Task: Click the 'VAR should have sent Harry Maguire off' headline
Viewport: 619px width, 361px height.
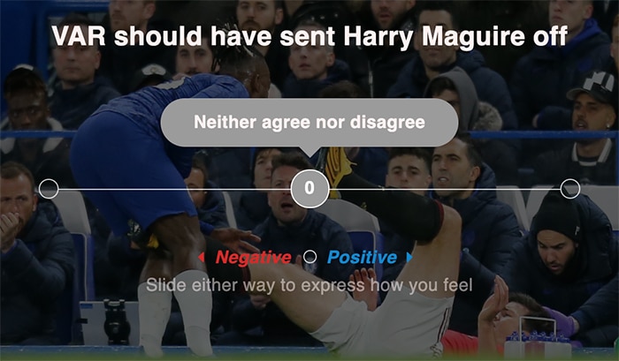Action: [309, 37]
